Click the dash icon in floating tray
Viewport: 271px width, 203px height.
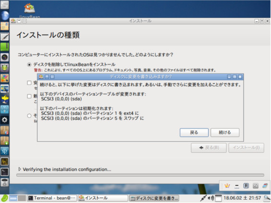pos(236,186)
